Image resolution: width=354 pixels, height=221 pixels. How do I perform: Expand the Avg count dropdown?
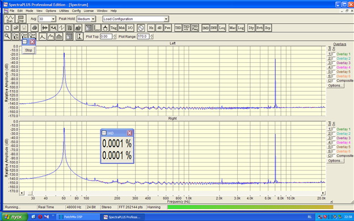click(x=53, y=19)
